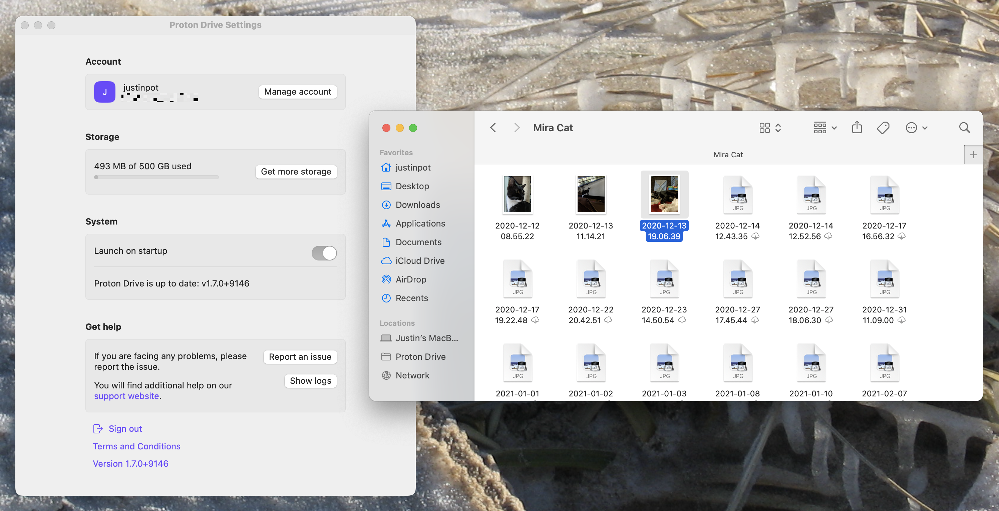999x511 pixels.
Task: Click the Share icon in Finder toolbar
Action: pyautogui.click(x=857, y=127)
